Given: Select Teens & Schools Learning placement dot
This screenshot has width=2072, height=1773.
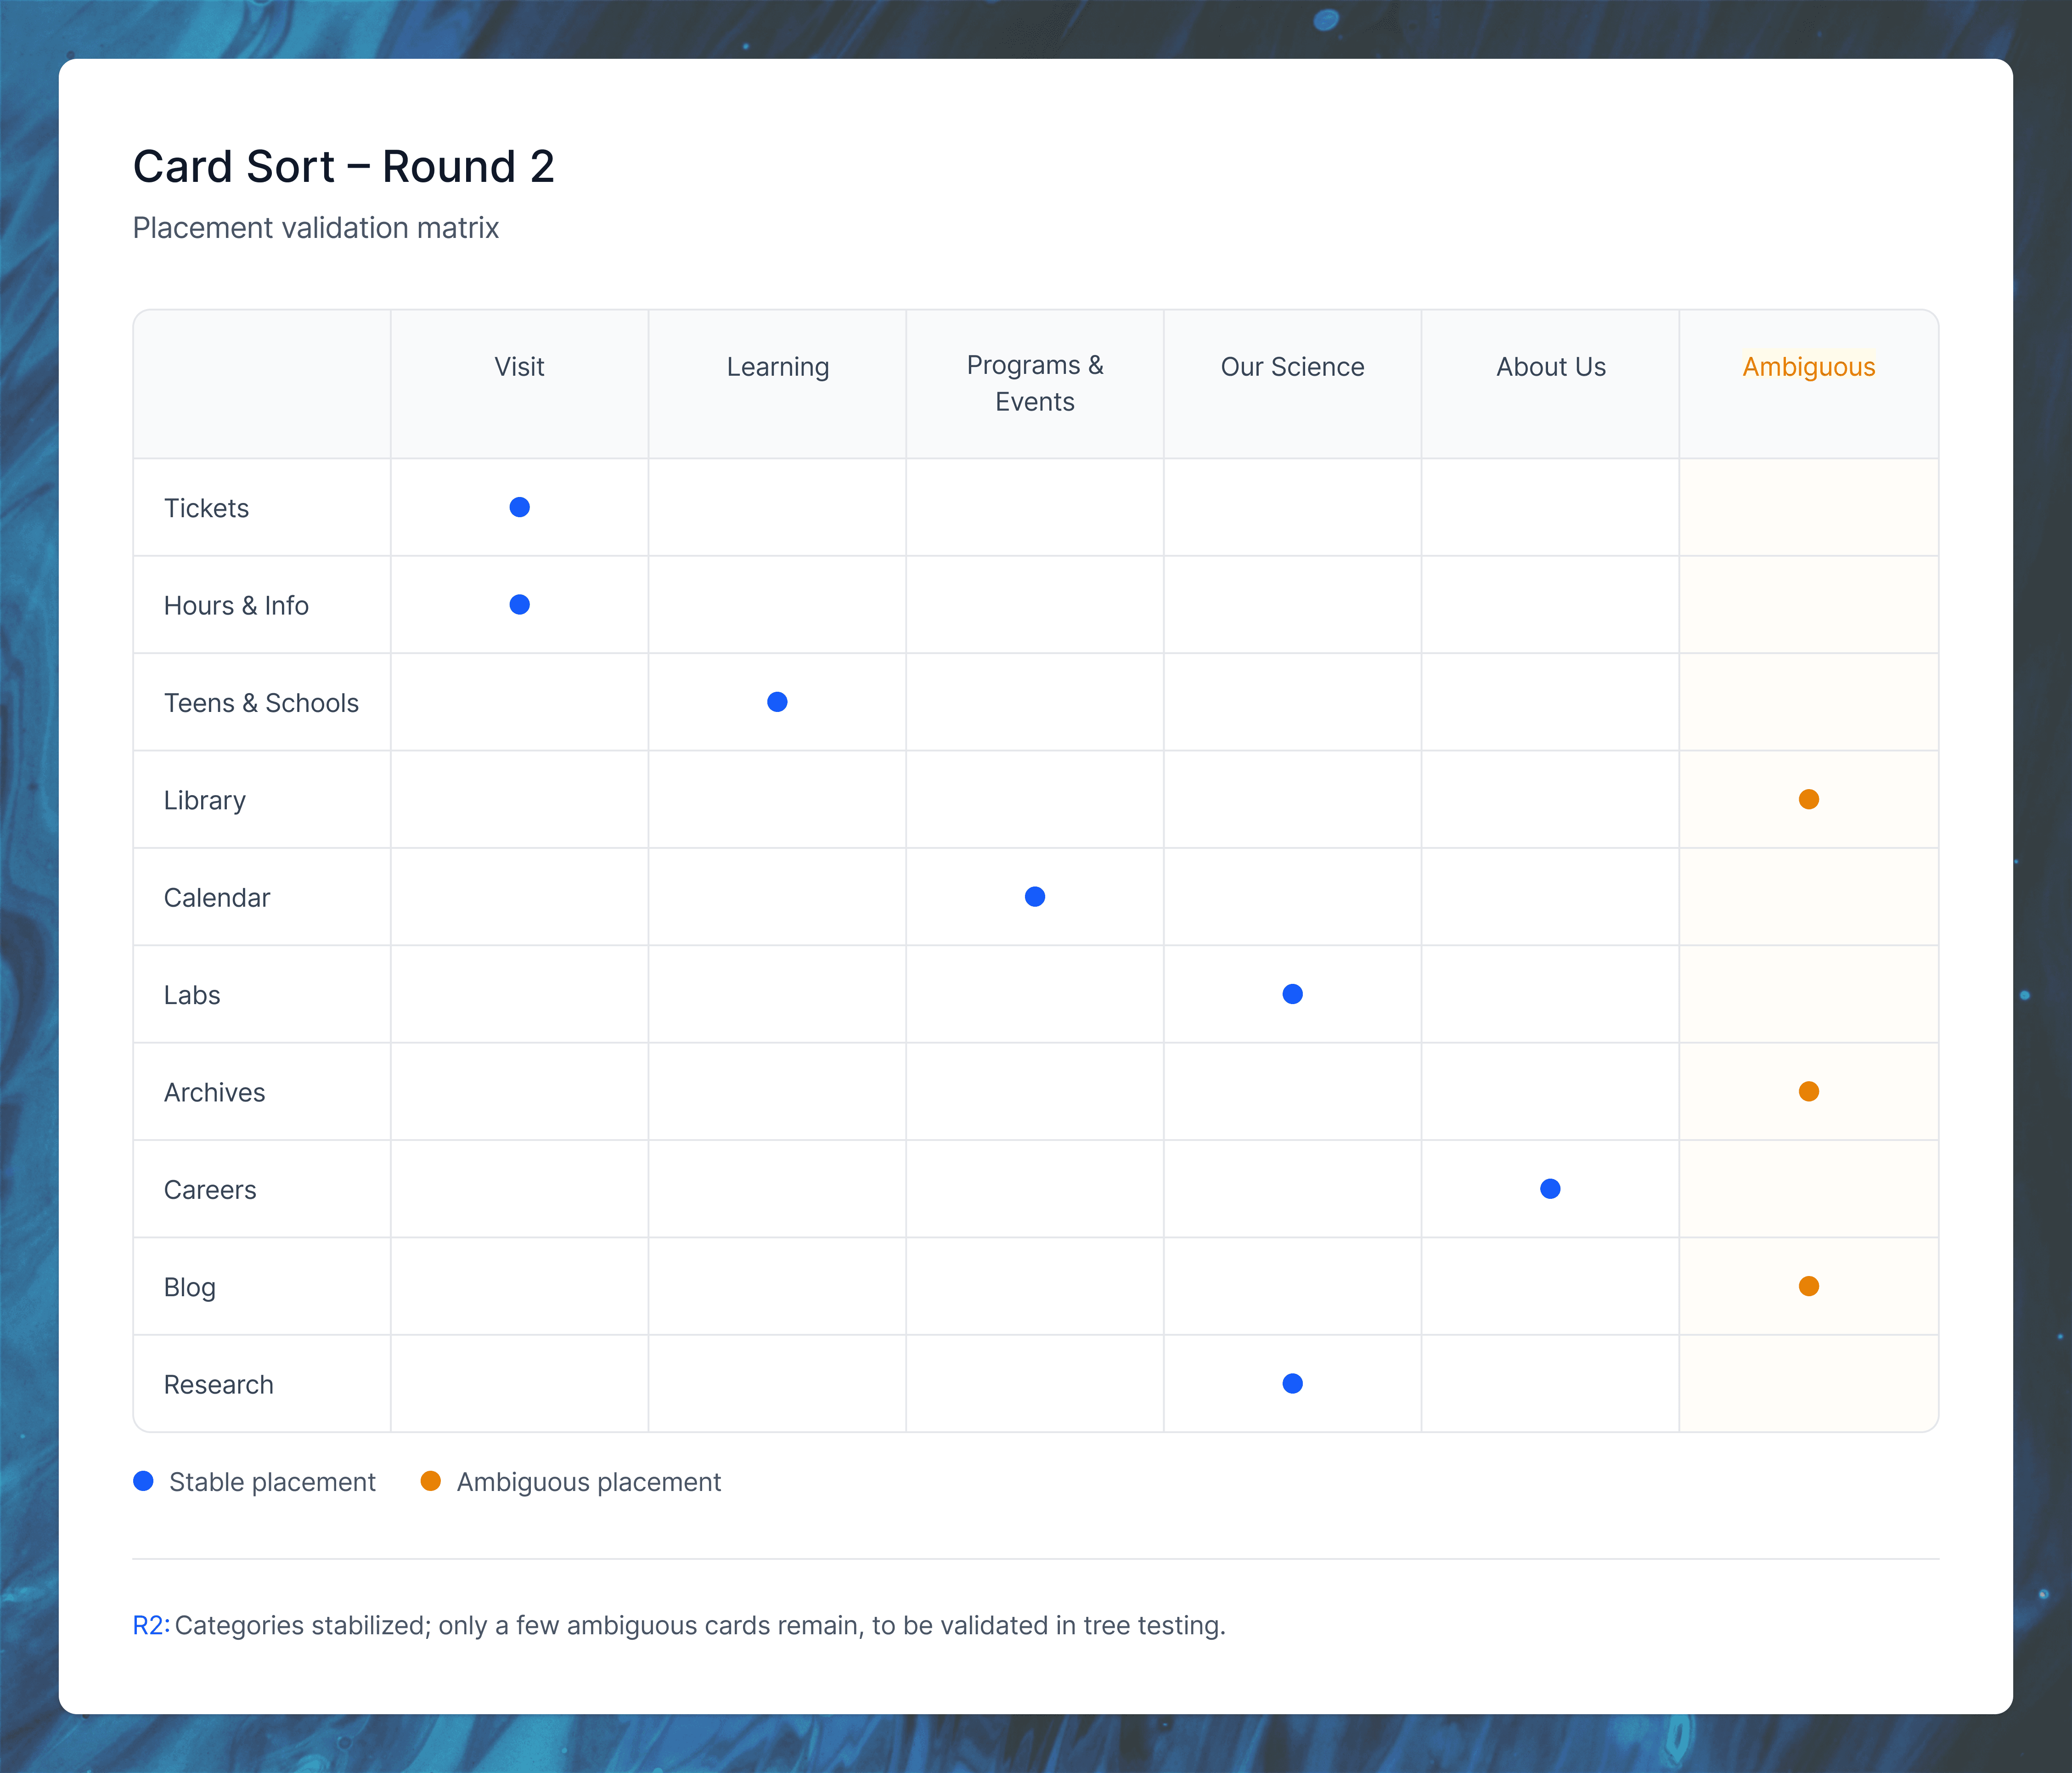Looking at the screenshot, I should (777, 702).
